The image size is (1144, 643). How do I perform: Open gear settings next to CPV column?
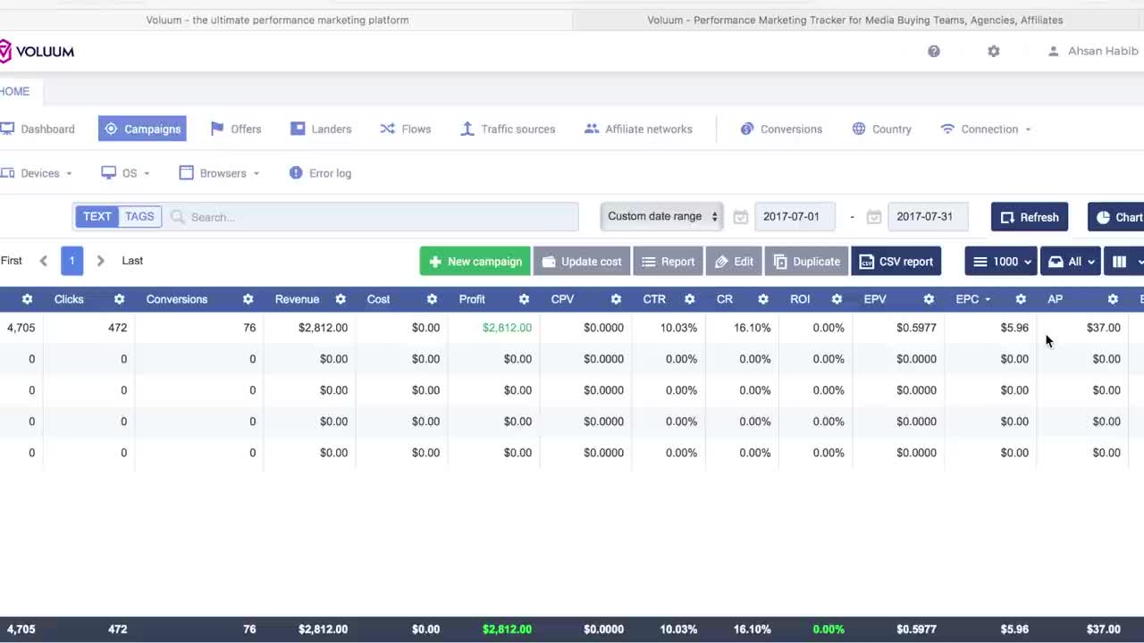(x=616, y=299)
